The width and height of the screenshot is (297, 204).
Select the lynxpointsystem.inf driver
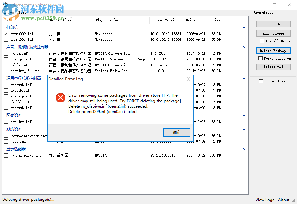pos(6,135)
